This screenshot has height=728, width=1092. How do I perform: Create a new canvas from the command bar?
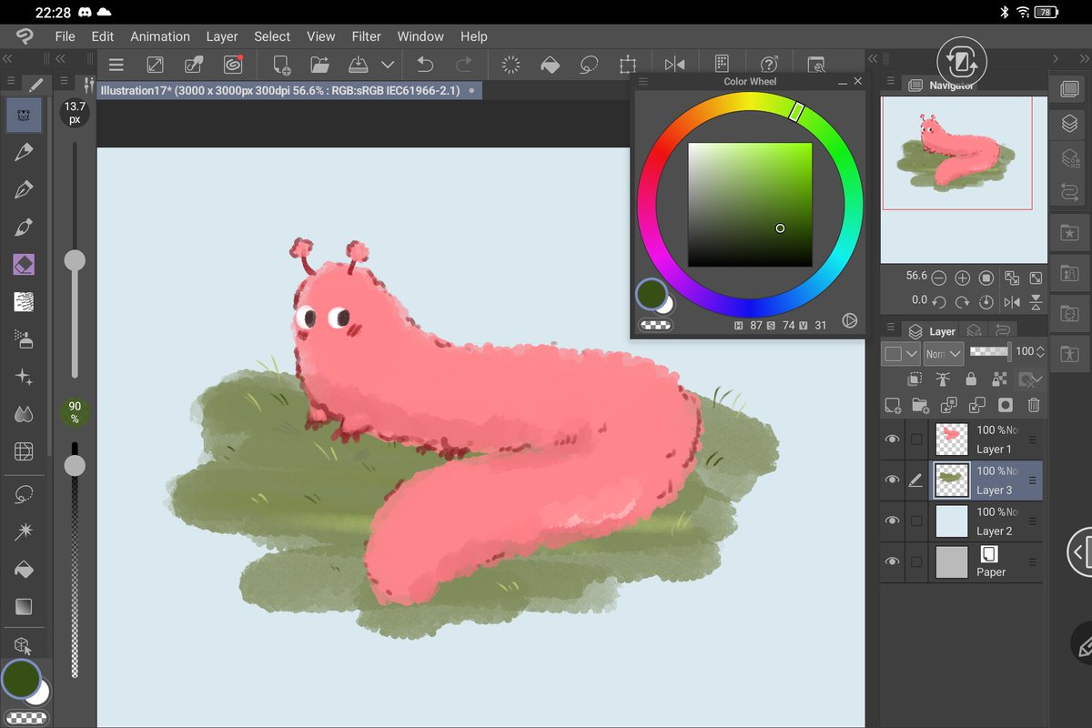[281, 65]
